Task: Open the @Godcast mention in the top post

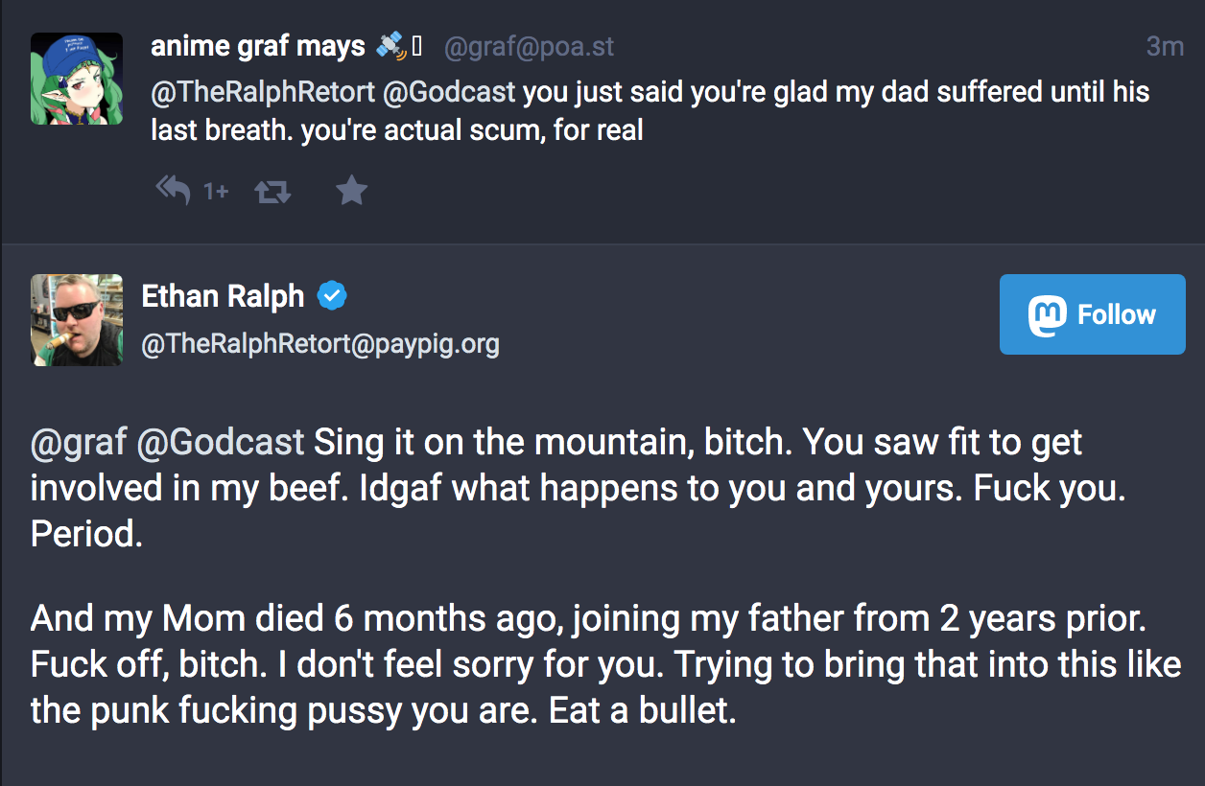Action: [450, 92]
